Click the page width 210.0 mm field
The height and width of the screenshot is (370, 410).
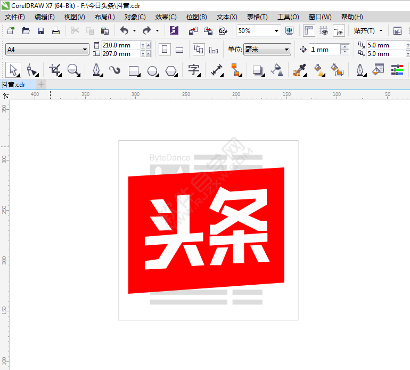(x=120, y=45)
